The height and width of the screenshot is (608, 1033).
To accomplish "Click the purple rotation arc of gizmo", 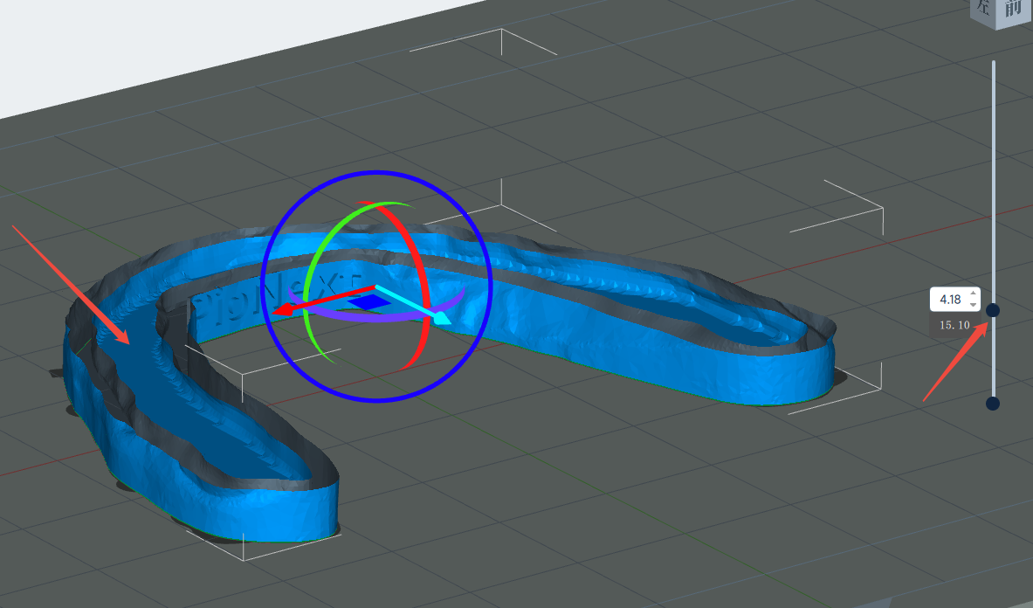I will (375, 317).
